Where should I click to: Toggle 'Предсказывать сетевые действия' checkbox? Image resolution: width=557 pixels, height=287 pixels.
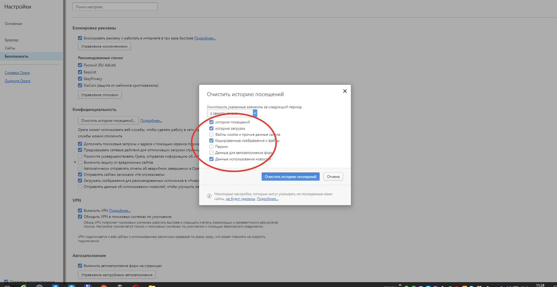click(80, 150)
